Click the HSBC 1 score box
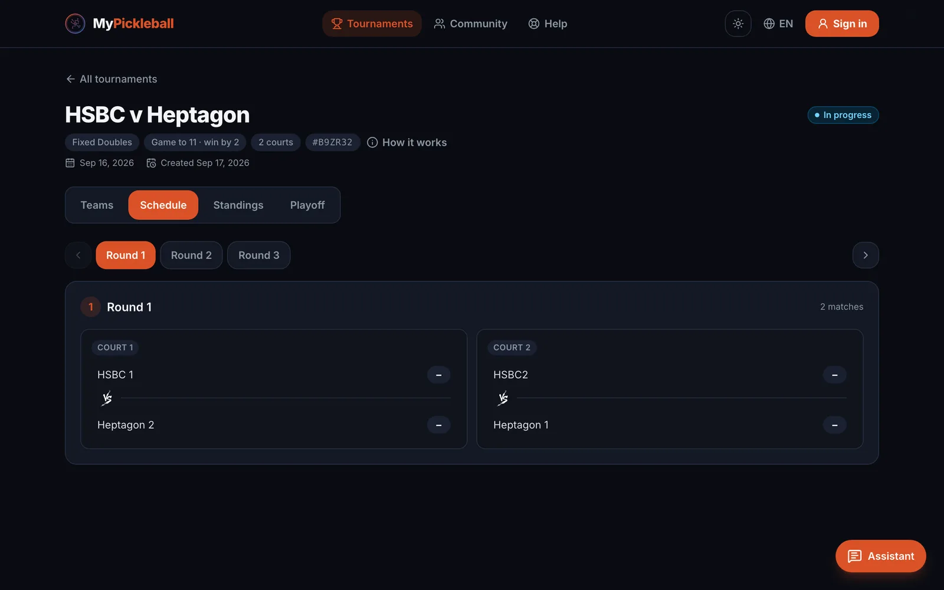Viewport: 944px width, 590px height. pos(438,375)
